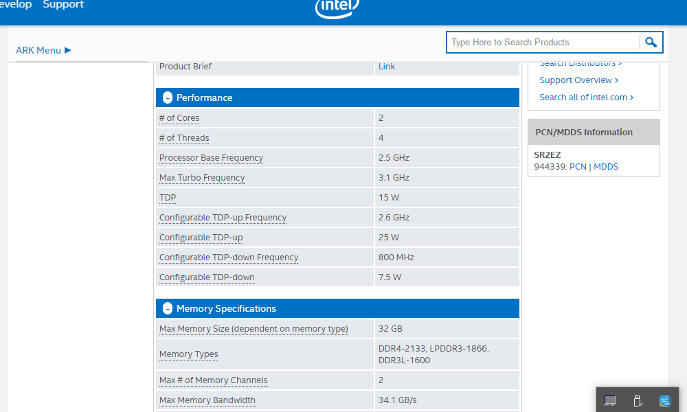The height and width of the screenshot is (412, 687).
Task: Open Support Overview link
Action: [578, 80]
